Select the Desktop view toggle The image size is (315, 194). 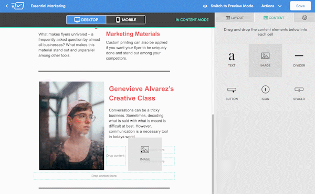coord(86,20)
